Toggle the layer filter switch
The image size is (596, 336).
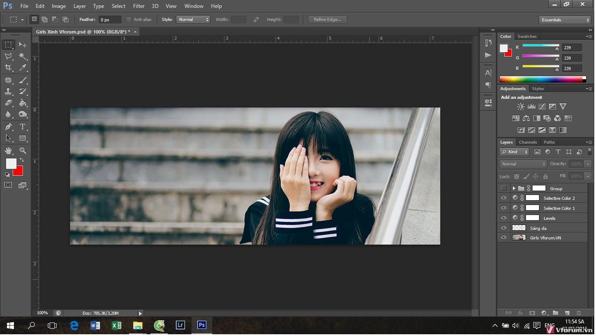(x=589, y=152)
